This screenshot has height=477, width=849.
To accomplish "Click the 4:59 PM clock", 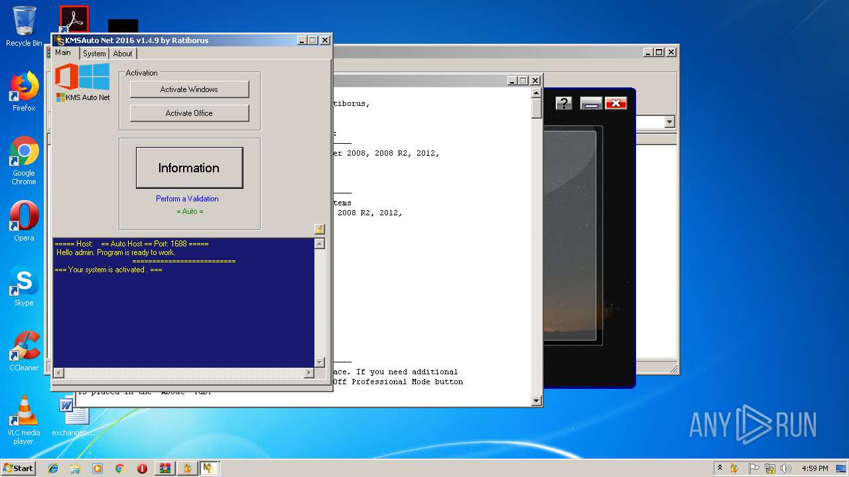I will (815, 468).
